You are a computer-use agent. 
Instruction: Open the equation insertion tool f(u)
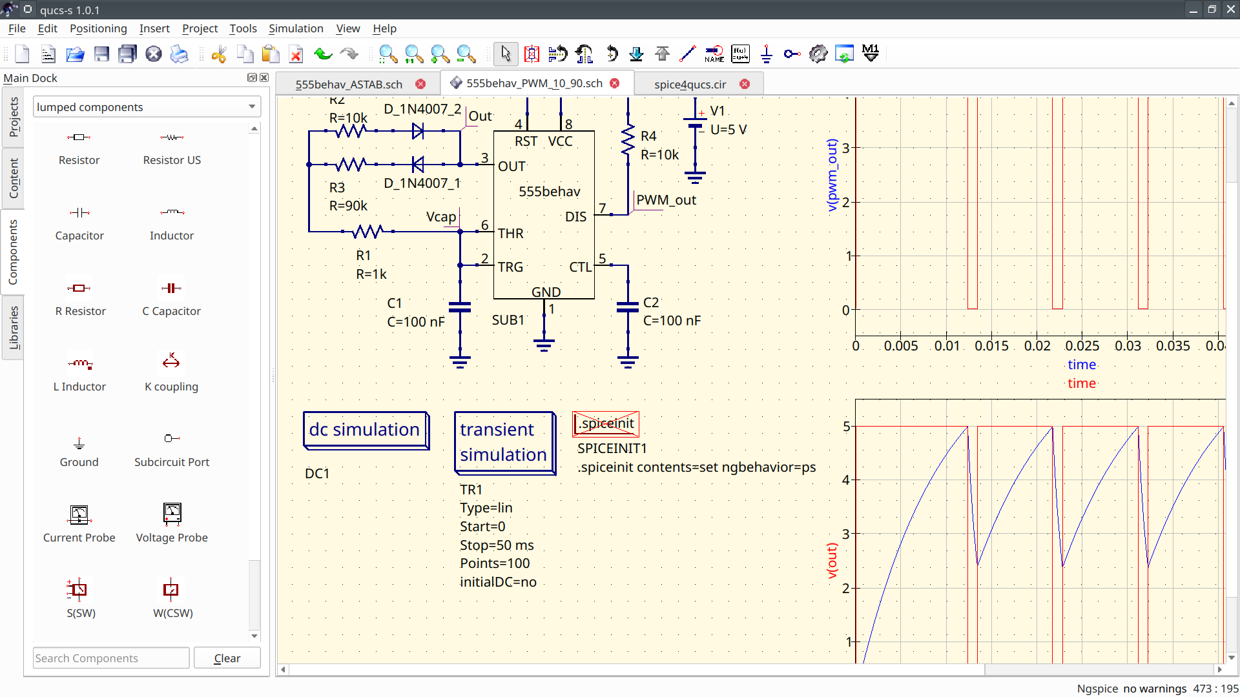[740, 54]
